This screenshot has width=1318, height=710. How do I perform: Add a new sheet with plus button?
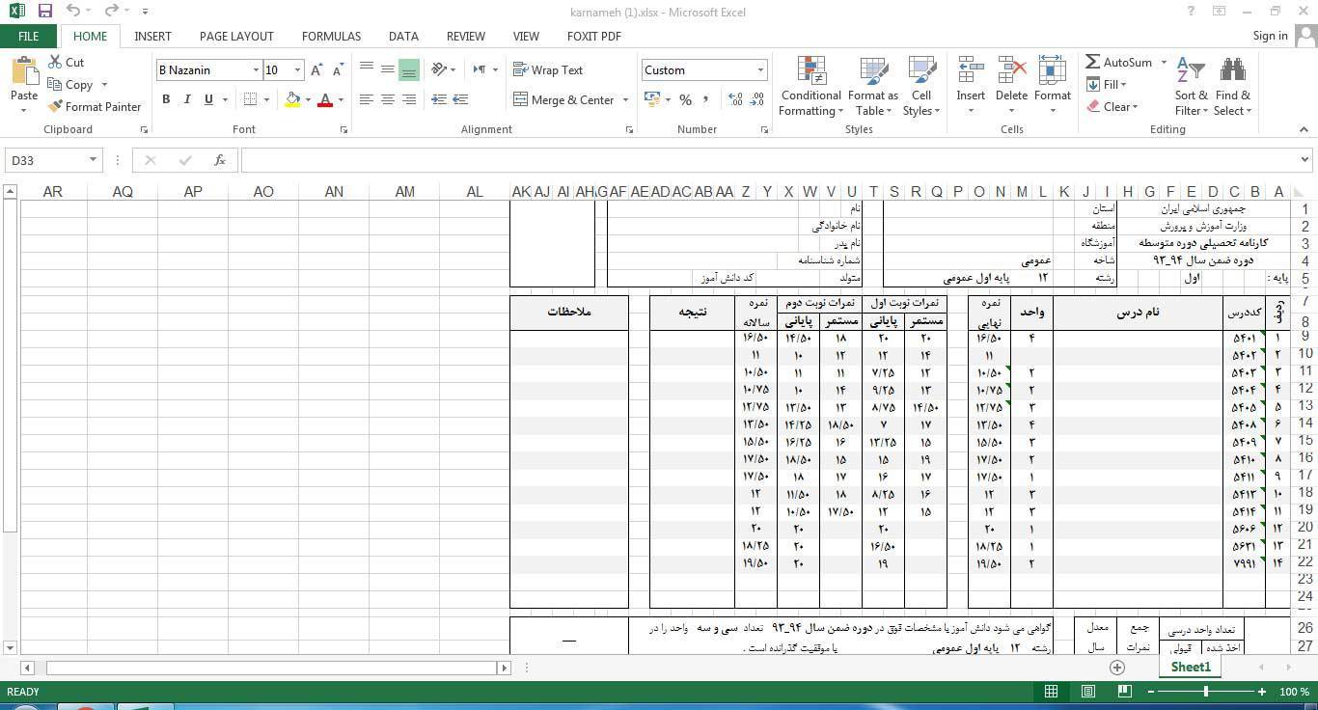(x=1117, y=668)
